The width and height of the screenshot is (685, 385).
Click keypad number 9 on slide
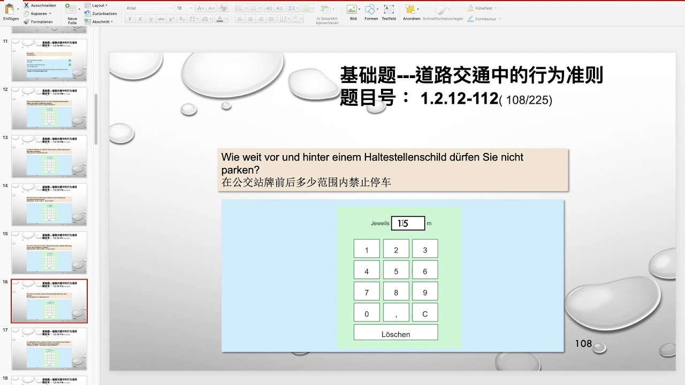tap(425, 291)
